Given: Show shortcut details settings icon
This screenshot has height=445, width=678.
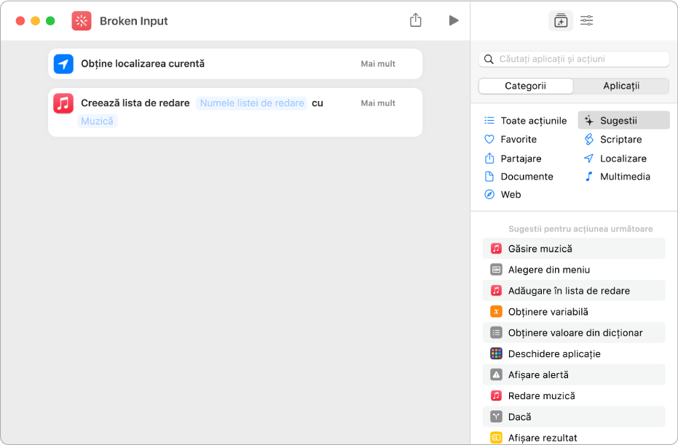Looking at the screenshot, I should pyautogui.click(x=586, y=20).
